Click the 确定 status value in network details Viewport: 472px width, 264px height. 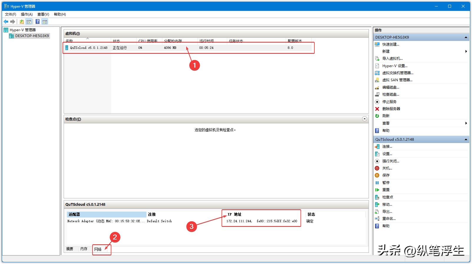click(x=310, y=221)
